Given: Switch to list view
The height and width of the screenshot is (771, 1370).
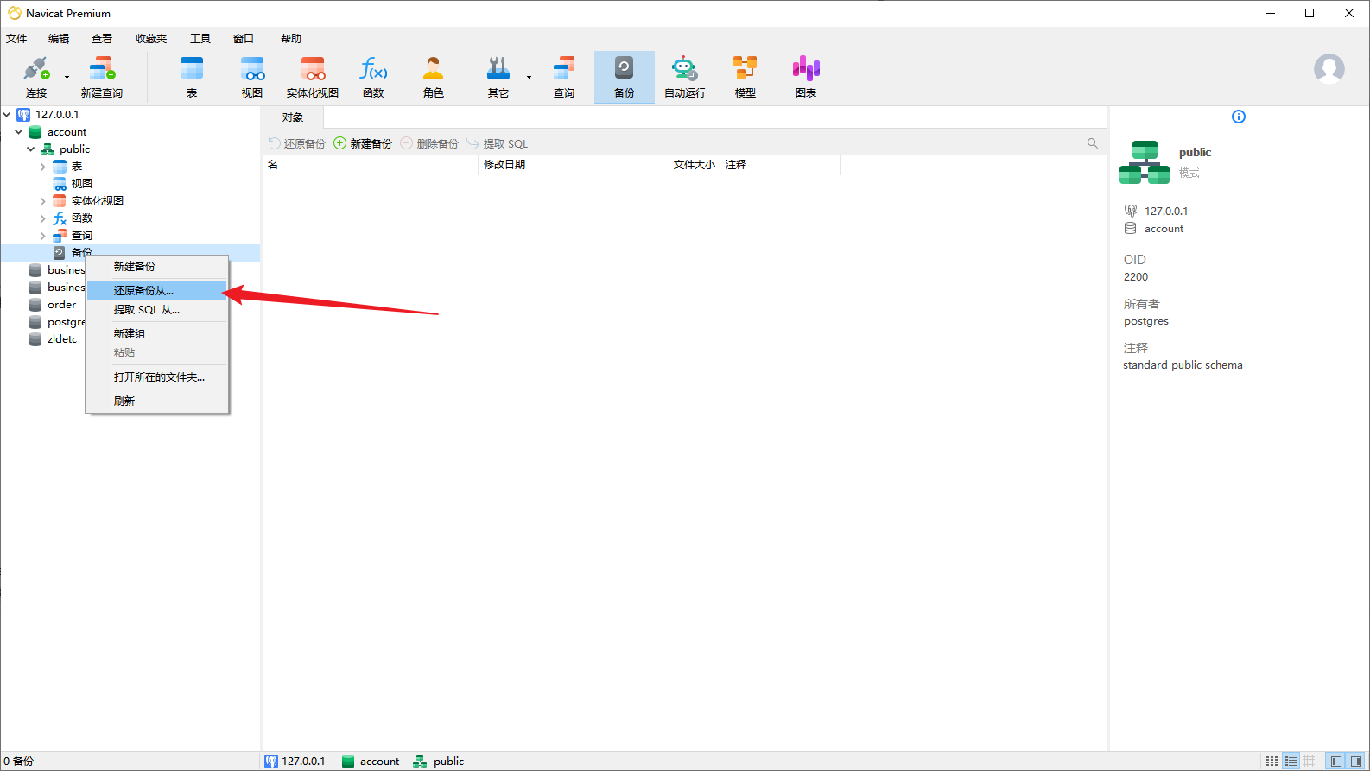Looking at the screenshot, I should click(x=1291, y=761).
